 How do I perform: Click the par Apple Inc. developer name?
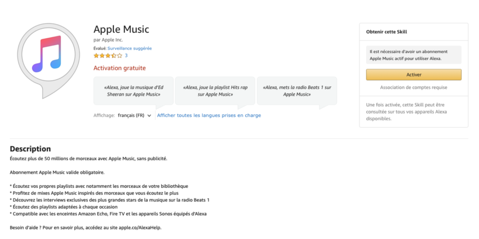[x=108, y=40]
